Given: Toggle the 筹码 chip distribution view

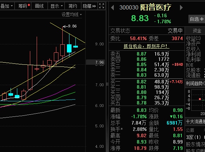Looking at the screenshot, I should click(23, 6).
